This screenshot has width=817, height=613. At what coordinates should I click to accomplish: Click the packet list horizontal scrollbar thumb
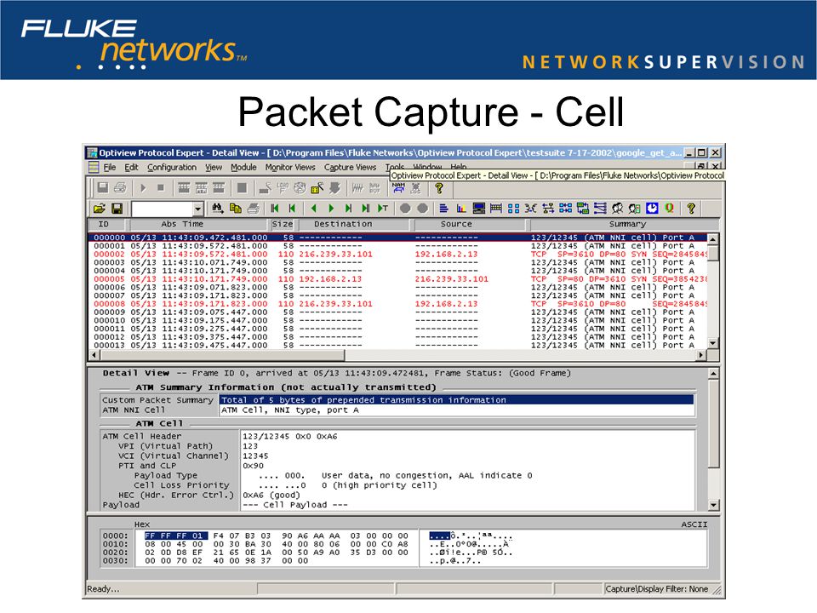[222, 355]
